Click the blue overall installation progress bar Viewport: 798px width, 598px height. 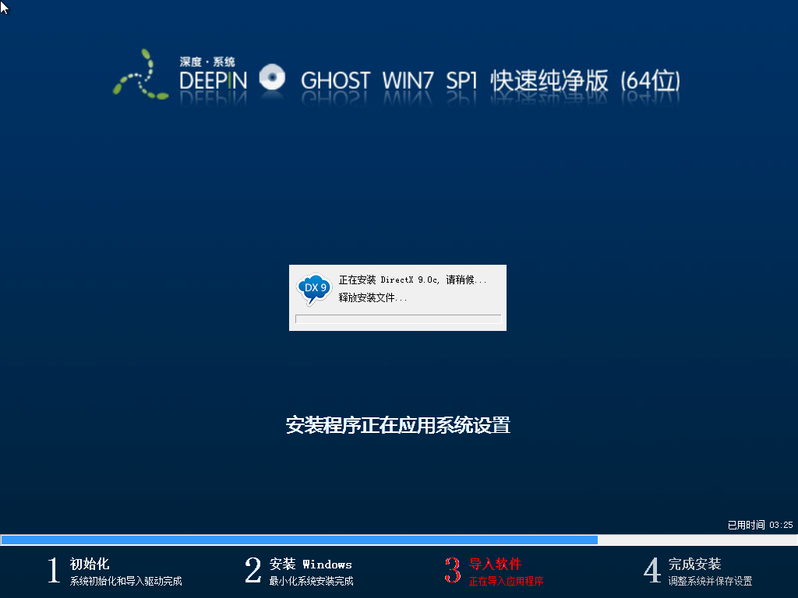(x=399, y=540)
